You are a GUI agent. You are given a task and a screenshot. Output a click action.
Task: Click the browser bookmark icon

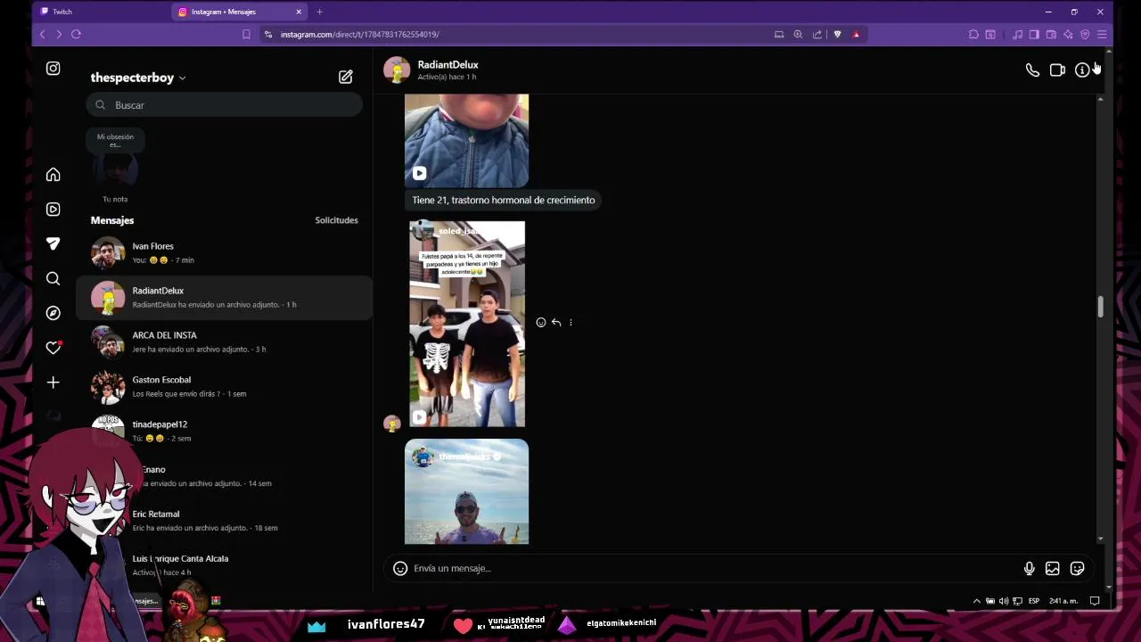[246, 35]
